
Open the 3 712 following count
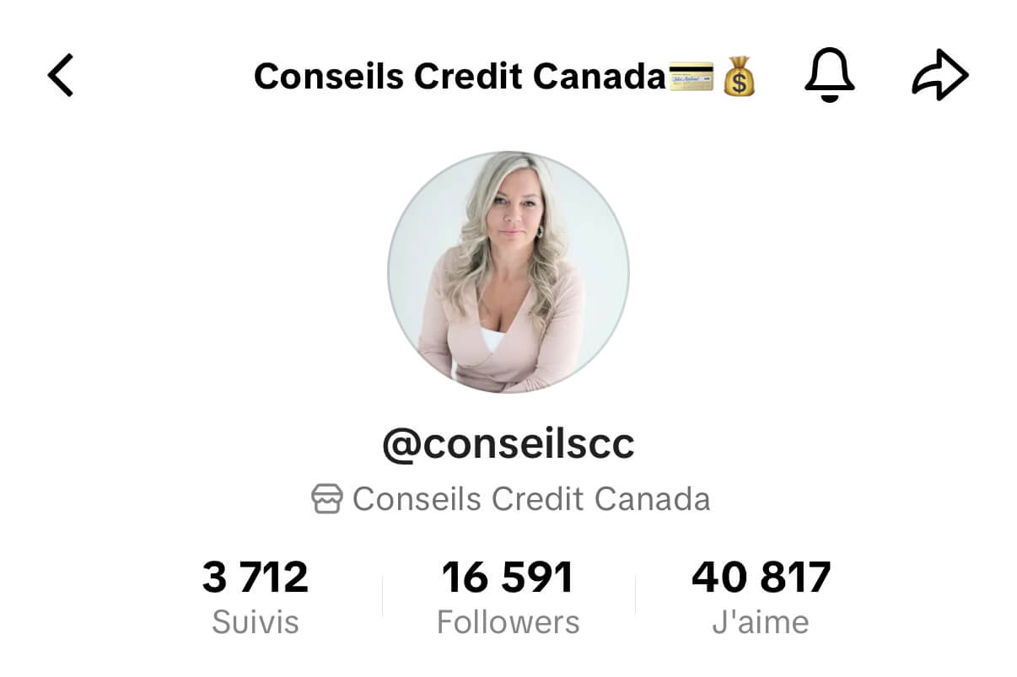click(256, 578)
